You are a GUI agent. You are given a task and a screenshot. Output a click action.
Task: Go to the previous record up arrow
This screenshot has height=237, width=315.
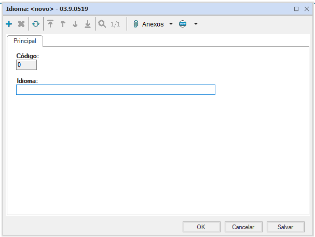coord(63,24)
